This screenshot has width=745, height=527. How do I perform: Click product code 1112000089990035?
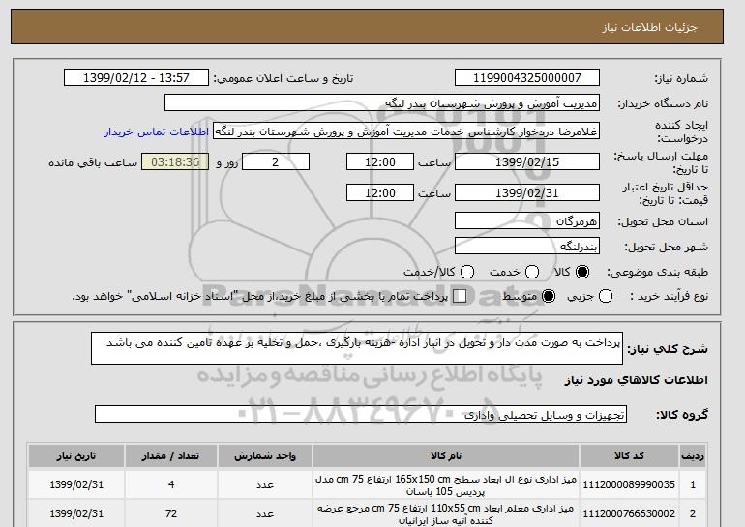[x=629, y=484]
